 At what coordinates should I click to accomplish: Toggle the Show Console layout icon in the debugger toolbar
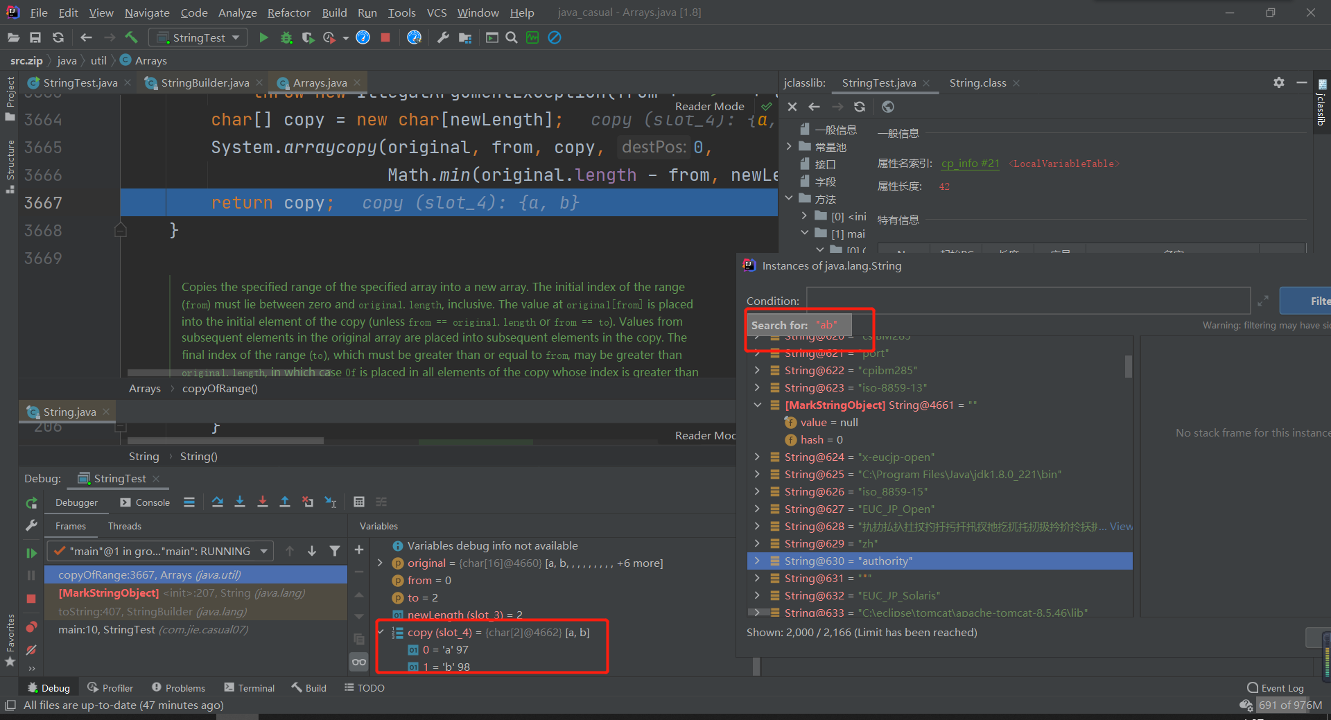(x=189, y=502)
